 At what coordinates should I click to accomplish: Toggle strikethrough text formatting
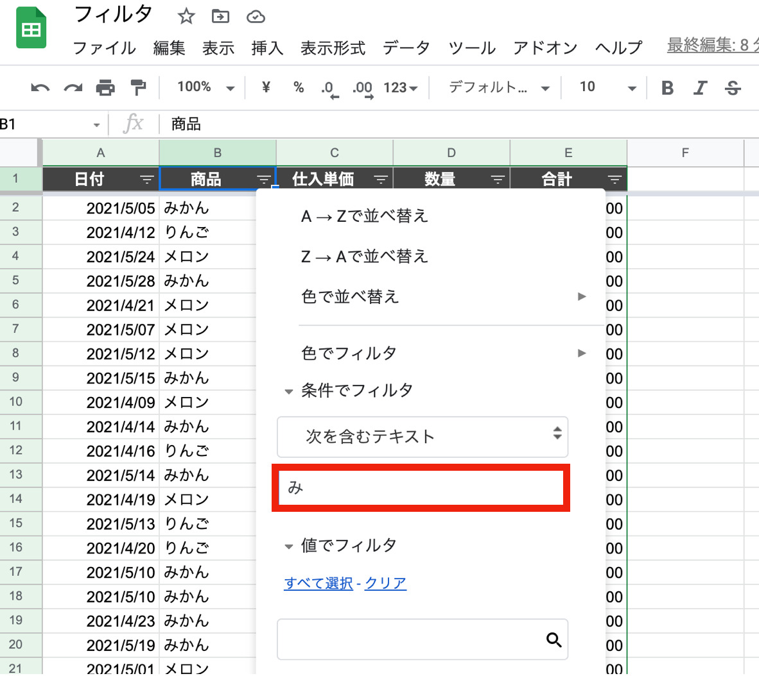[x=733, y=88]
